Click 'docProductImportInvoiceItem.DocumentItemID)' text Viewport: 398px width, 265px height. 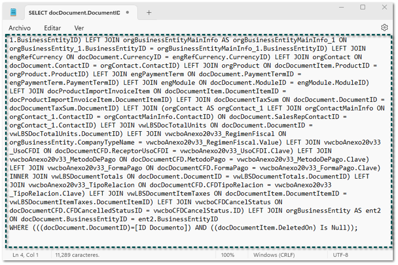tap(91, 100)
